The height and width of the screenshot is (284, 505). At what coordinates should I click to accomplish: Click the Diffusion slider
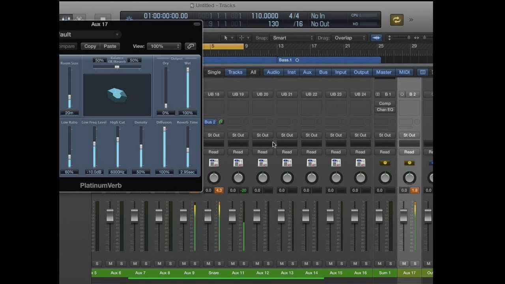tap(165, 147)
